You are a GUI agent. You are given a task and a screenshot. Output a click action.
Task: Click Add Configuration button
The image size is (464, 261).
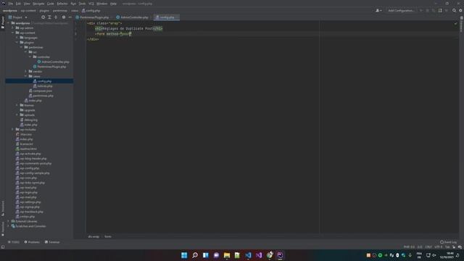[401, 10]
